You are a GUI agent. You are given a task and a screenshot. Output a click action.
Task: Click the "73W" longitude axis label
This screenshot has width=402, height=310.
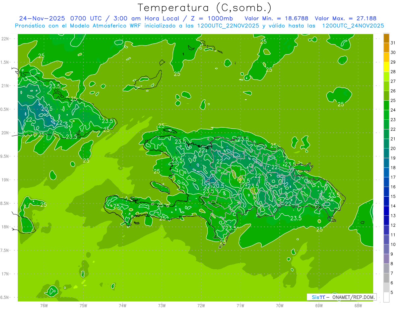(162, 305)
